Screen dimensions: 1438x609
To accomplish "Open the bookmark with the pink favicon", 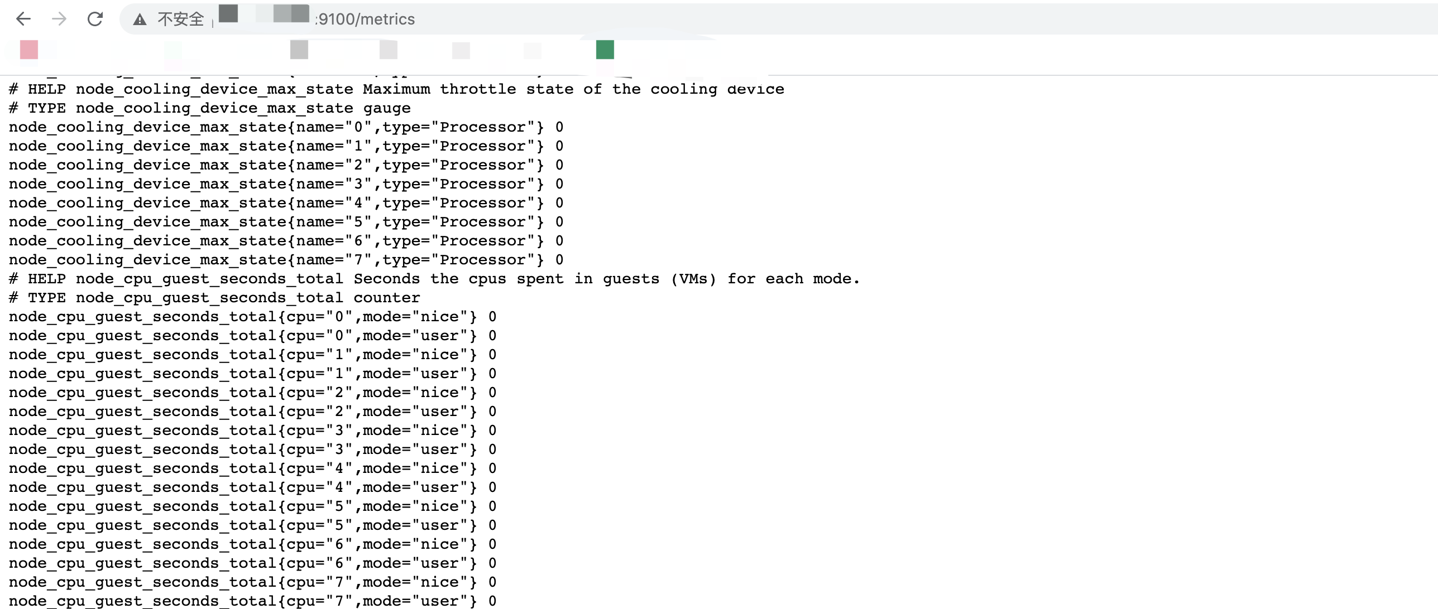I will [x=28, y=50].
